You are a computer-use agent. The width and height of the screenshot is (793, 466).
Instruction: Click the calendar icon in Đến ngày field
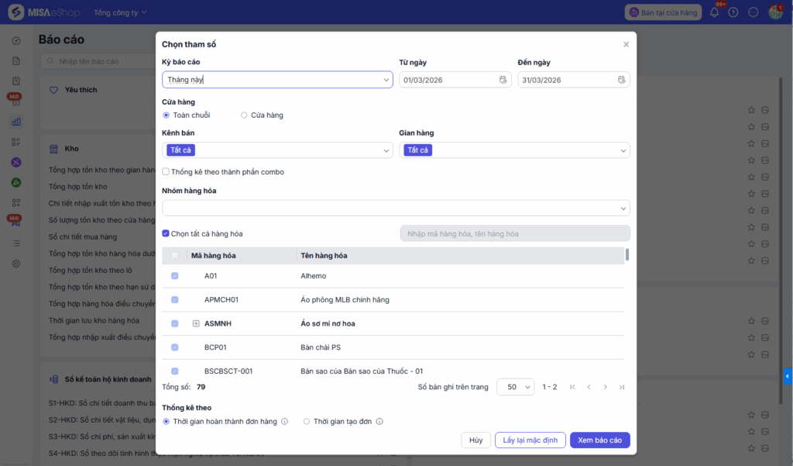621,80
